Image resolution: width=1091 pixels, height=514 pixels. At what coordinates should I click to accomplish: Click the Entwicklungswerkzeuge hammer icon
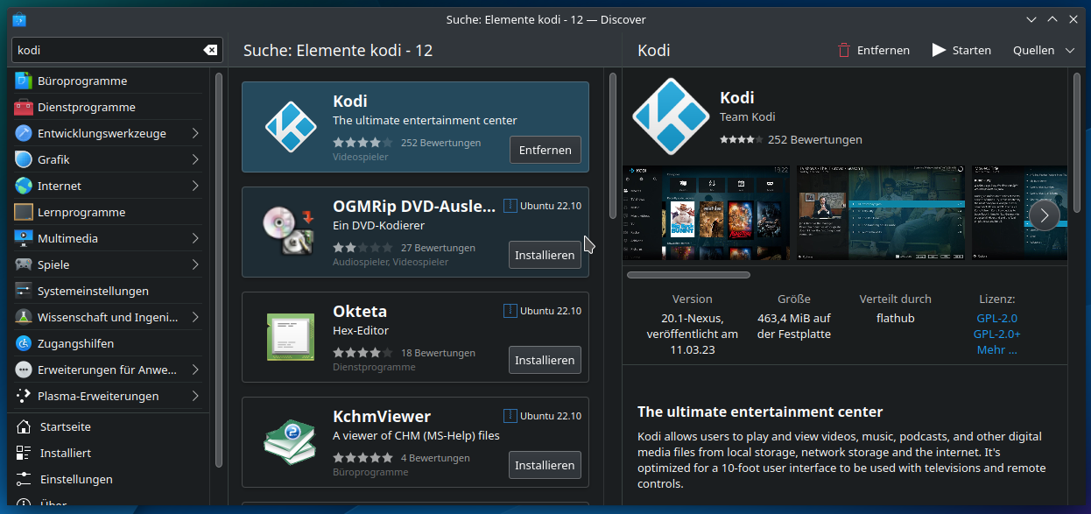pos(23,133)
